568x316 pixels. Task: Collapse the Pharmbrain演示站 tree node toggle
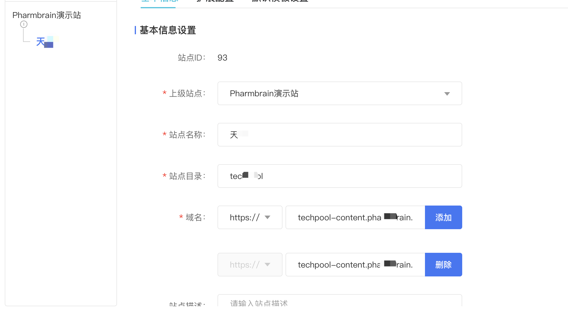pos(24,25)
